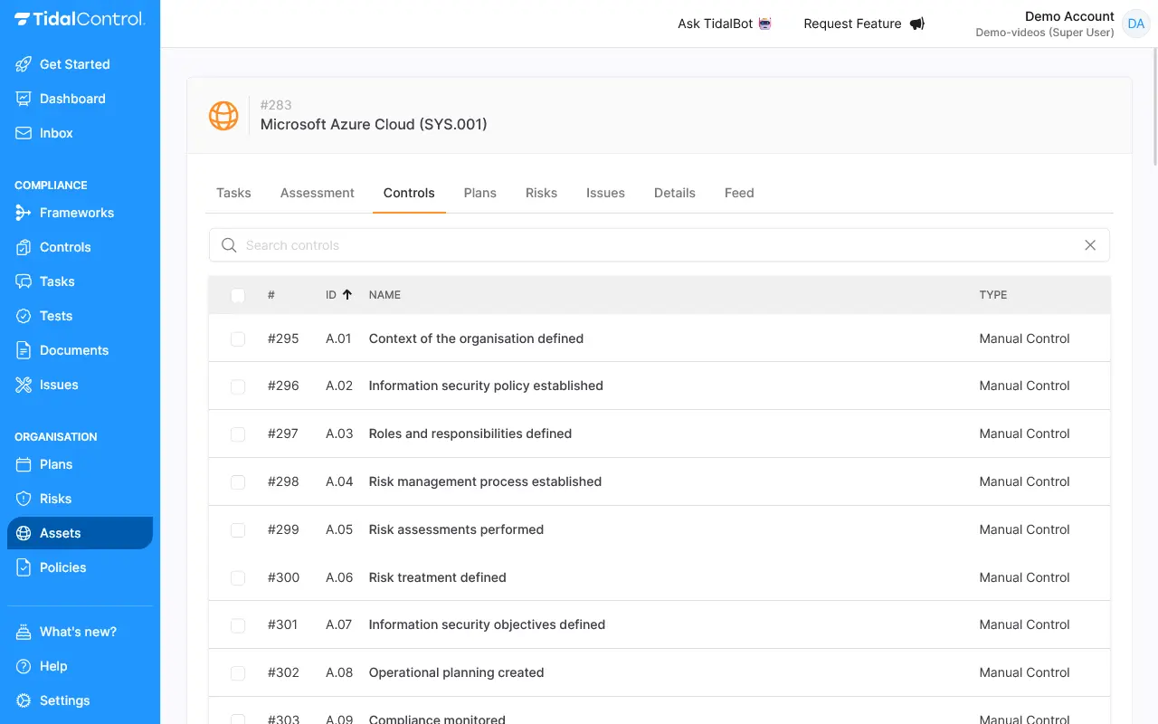The height and width of the screenshot is (724, 1158).
Task: Check the box for Operational planning created
Action: [x=238, y=673]
